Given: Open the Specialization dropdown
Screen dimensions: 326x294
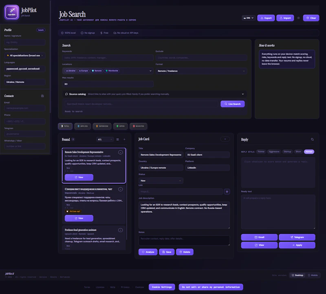Looking at the screenshot, I should click(25, 55).
